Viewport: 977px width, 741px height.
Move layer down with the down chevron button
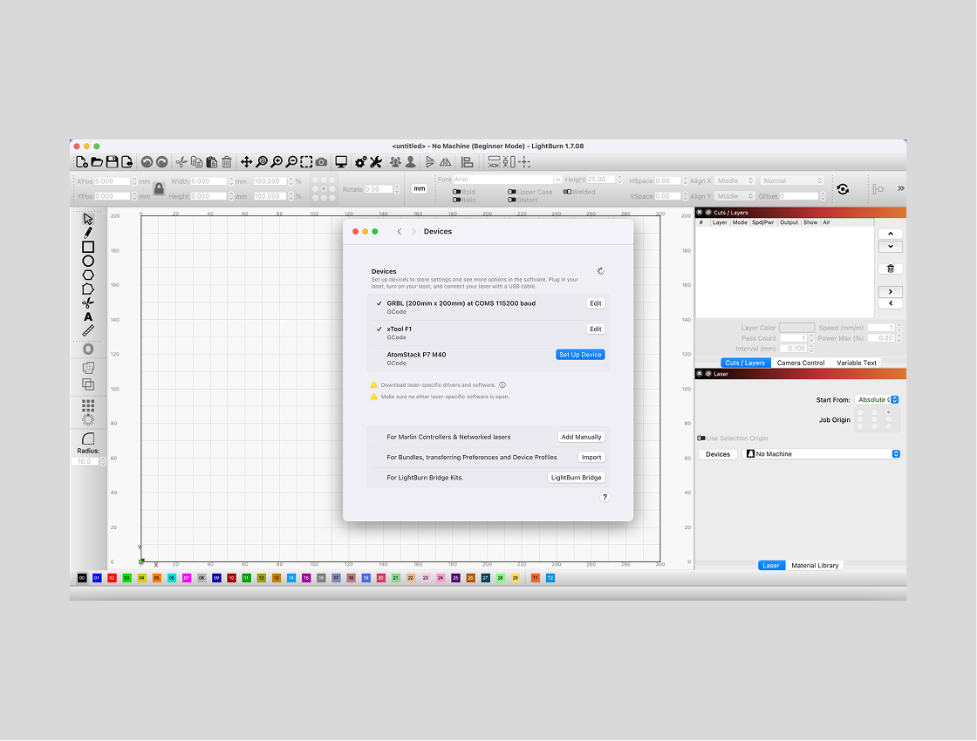pyautogui.click(x=891, y=247)
